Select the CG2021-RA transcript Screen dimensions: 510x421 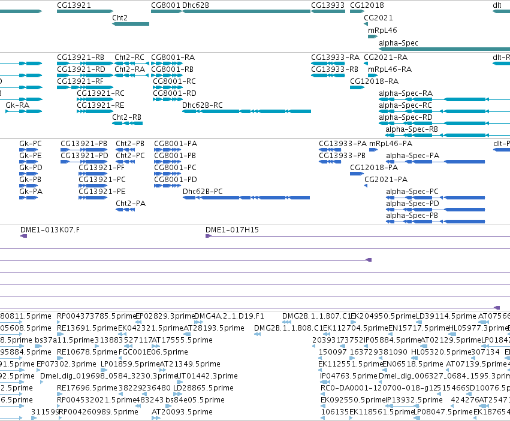point(366,63)
